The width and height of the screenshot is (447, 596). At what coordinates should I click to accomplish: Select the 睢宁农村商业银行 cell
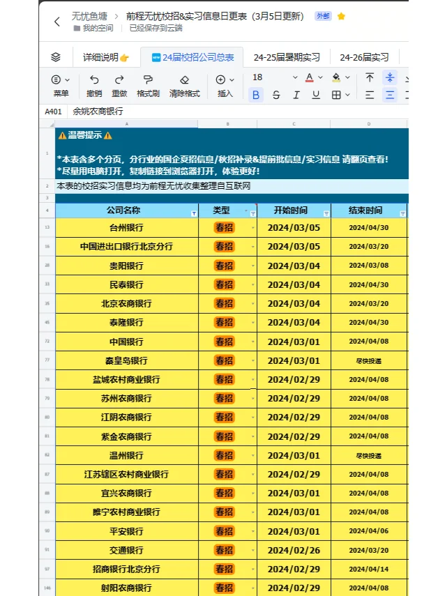127,512
